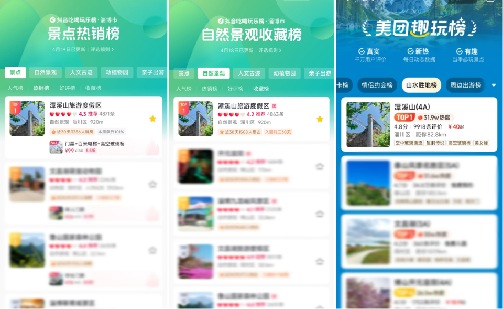Tap the TOP 1 ribbon in 自然景观收藏榜 screen
This screenshot has width=503, height=309.
[183, 108]
